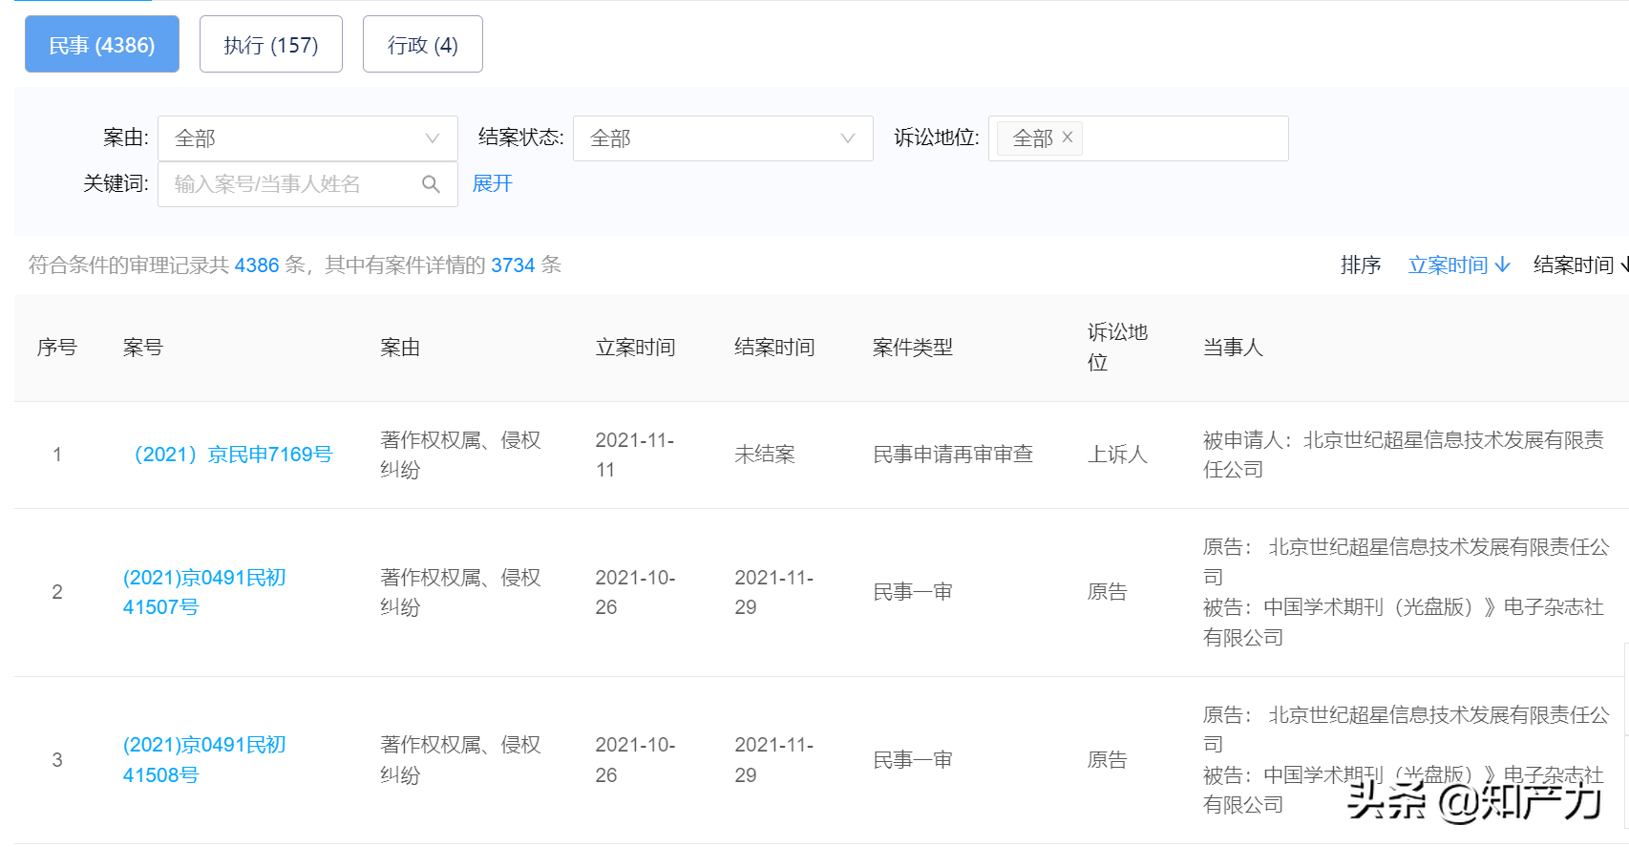
Task: Click the 诉讼地位 column header
Action: (x=1117, y=348)
